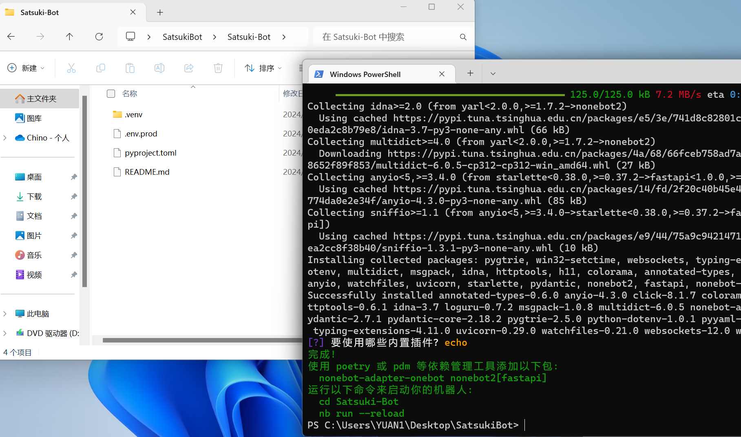Click the Rename icon in toolbar
This screenshot has width=741, height=437.
159,68
